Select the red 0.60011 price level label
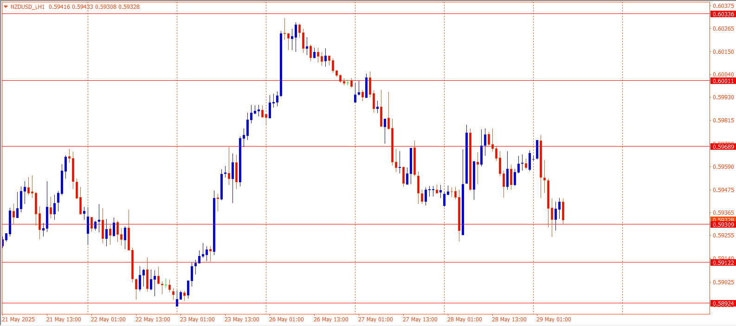Viewport: 736px width, 326px height. [723, 81]
